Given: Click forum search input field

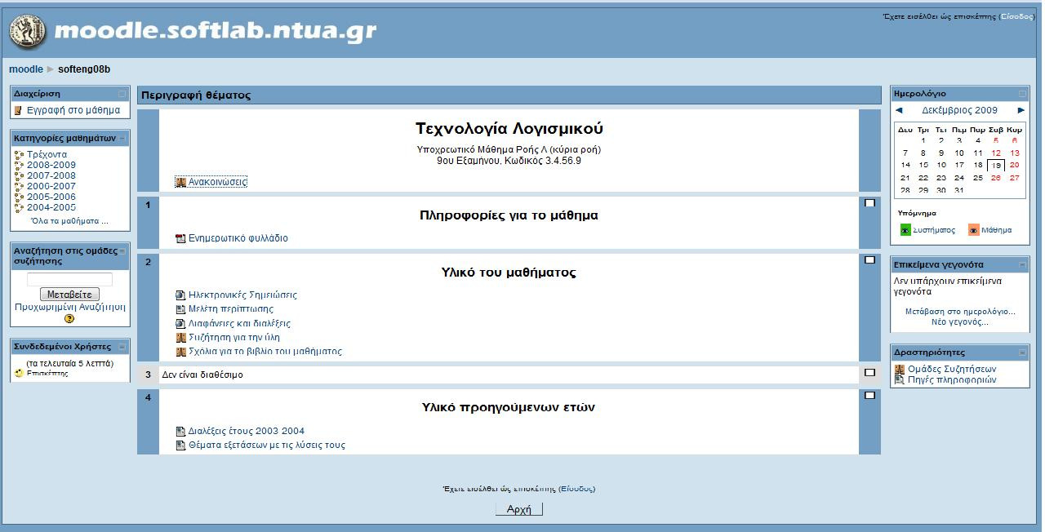Looking at the screenshot, I should coord(69,279).
